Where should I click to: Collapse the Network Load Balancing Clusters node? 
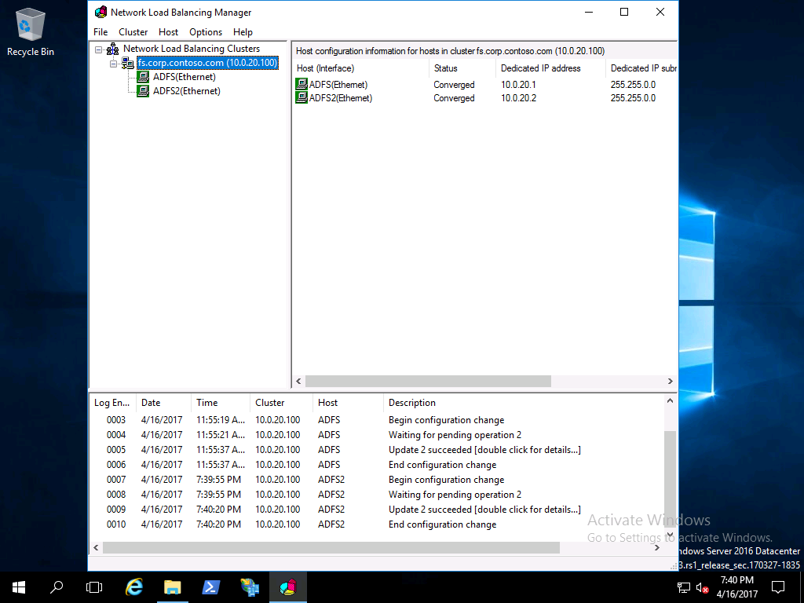coord(99,49)
